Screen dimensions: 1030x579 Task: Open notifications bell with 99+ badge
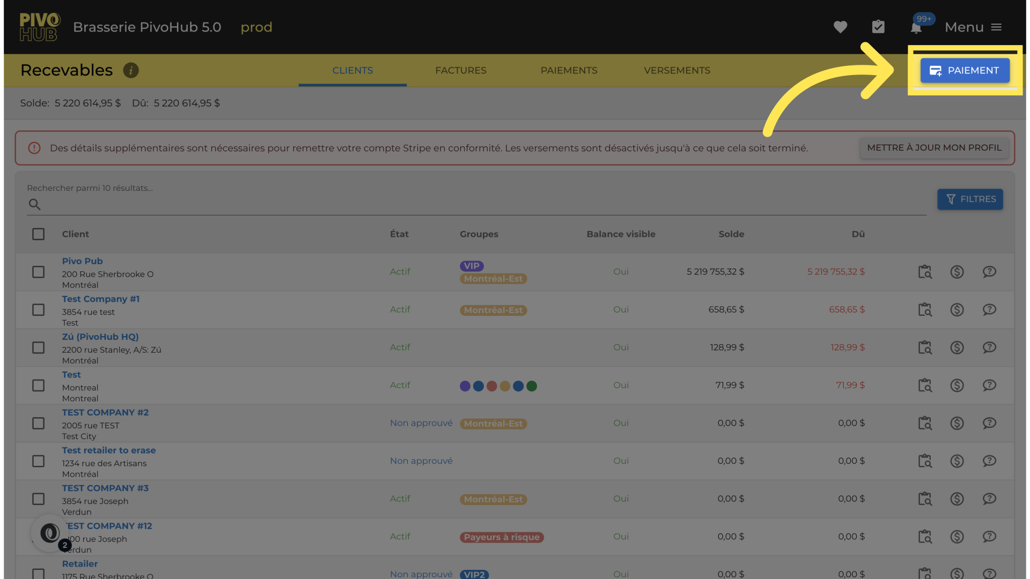click(916, 27)
